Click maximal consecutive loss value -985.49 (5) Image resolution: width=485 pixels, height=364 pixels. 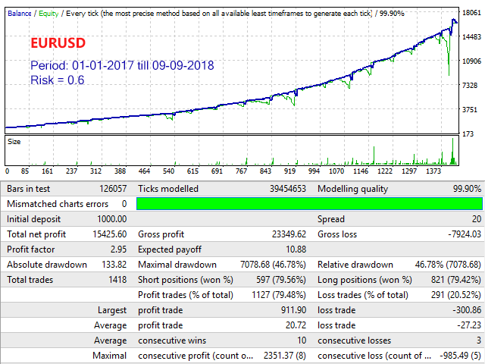coord(461,356)
